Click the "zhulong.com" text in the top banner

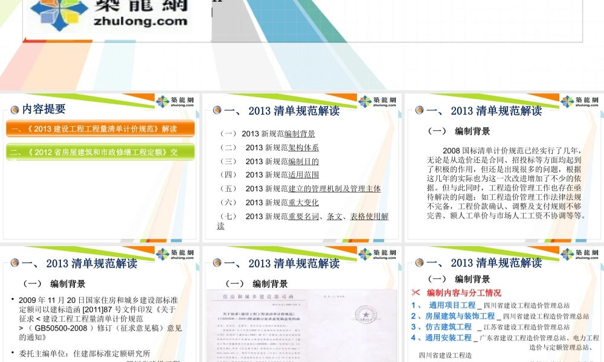[141, 21]
